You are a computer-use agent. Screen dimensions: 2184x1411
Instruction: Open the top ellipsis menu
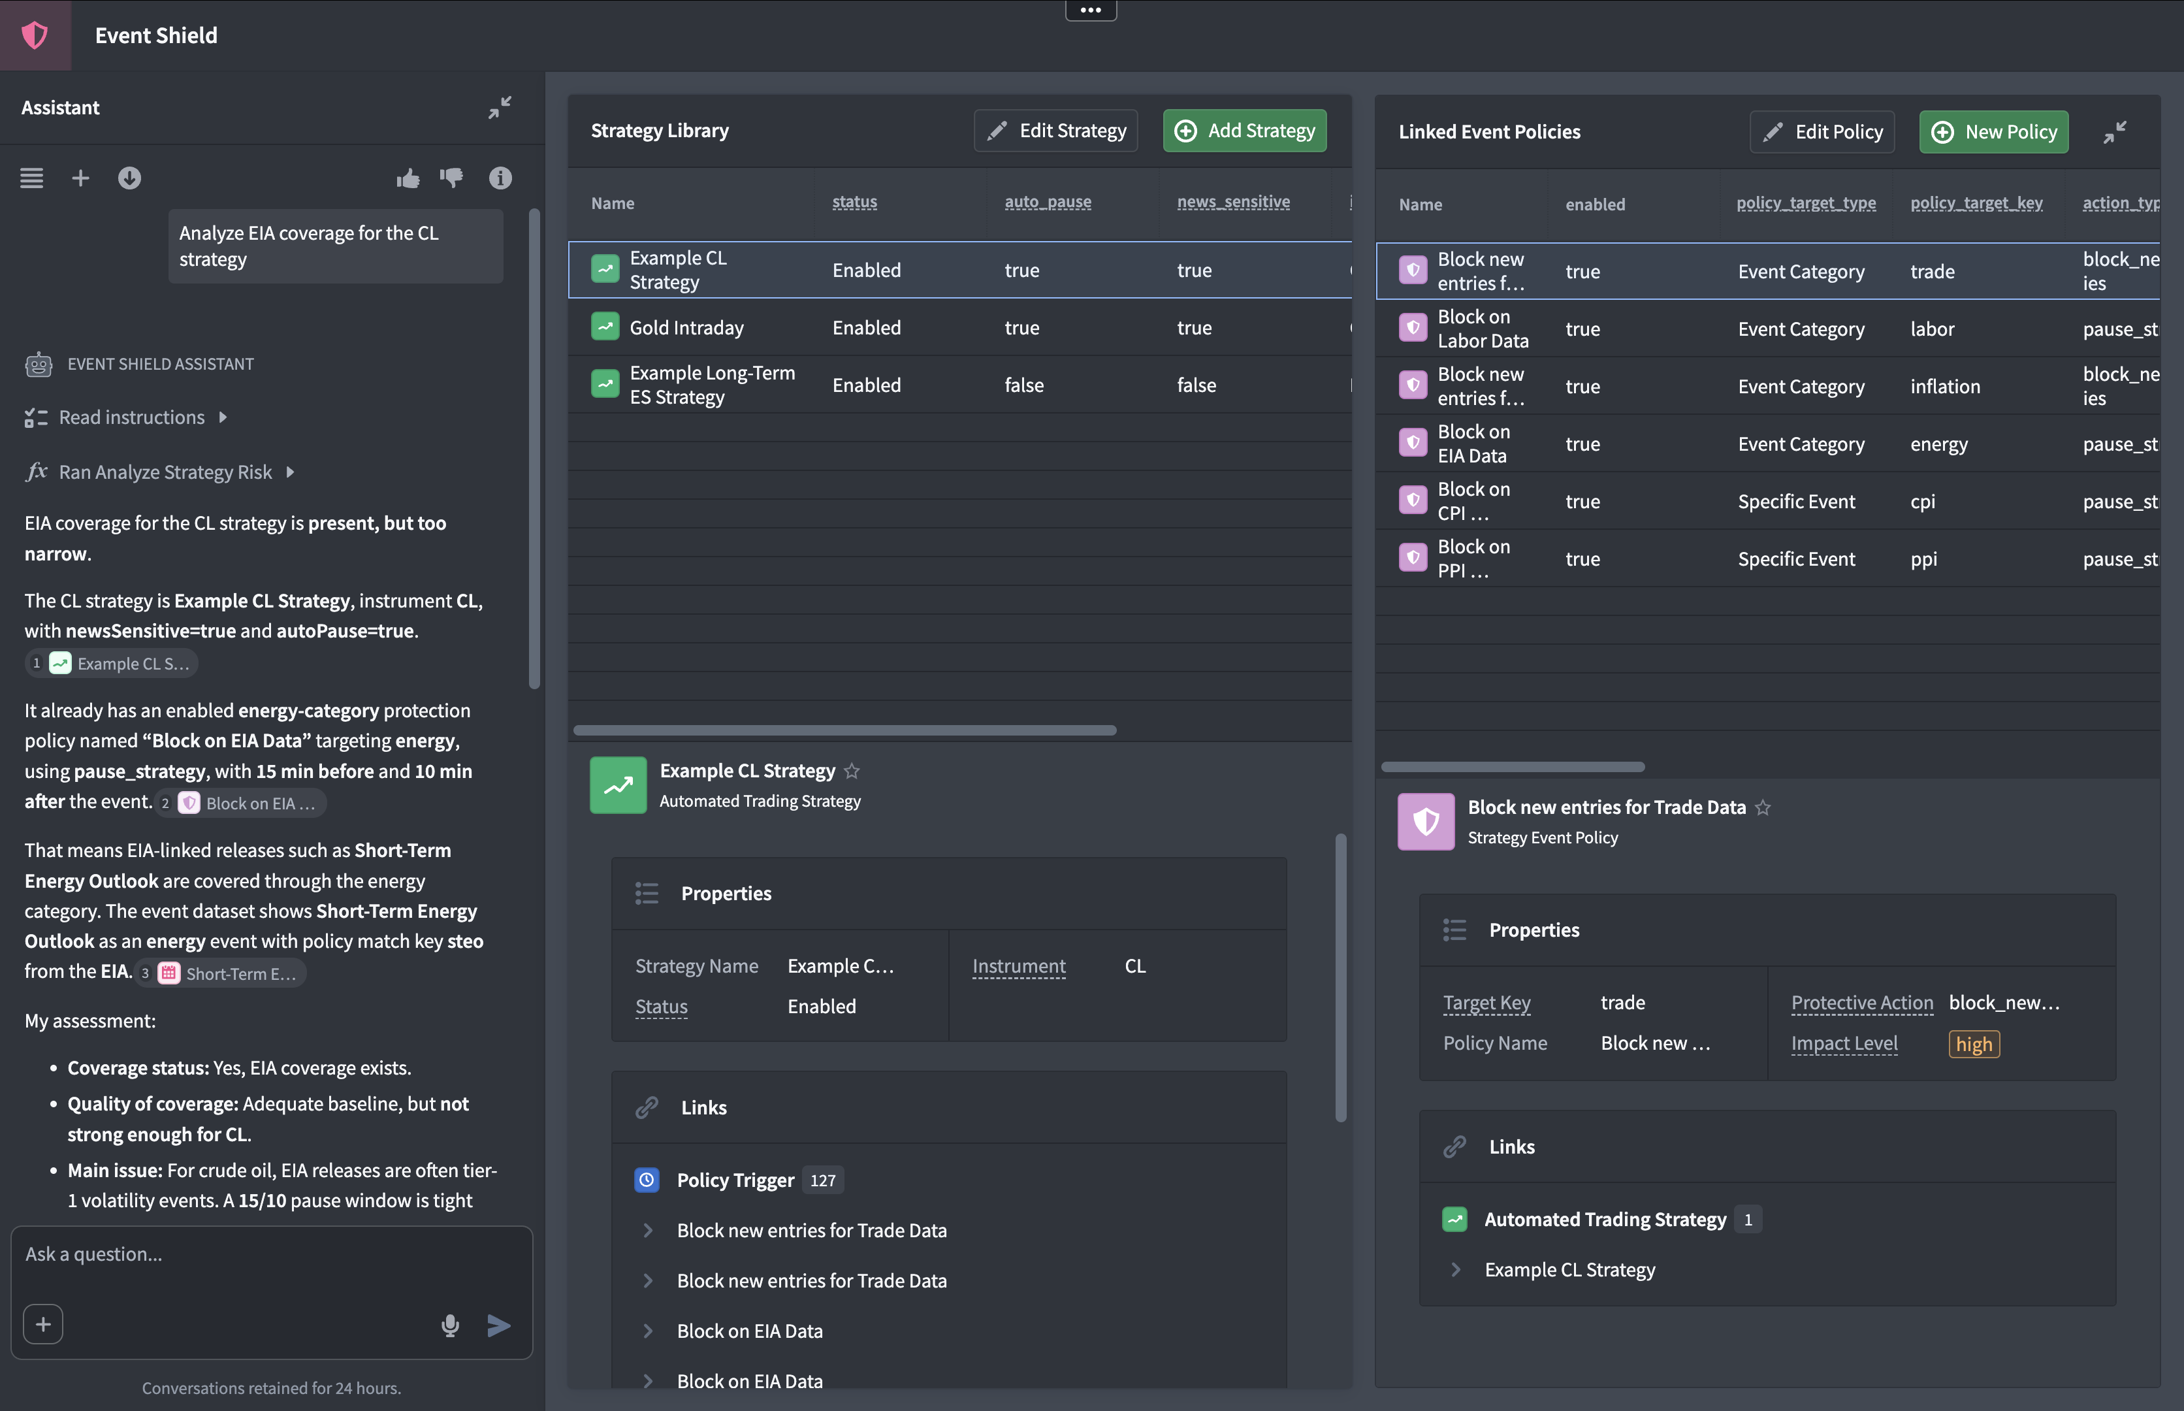pos(1090,10)
